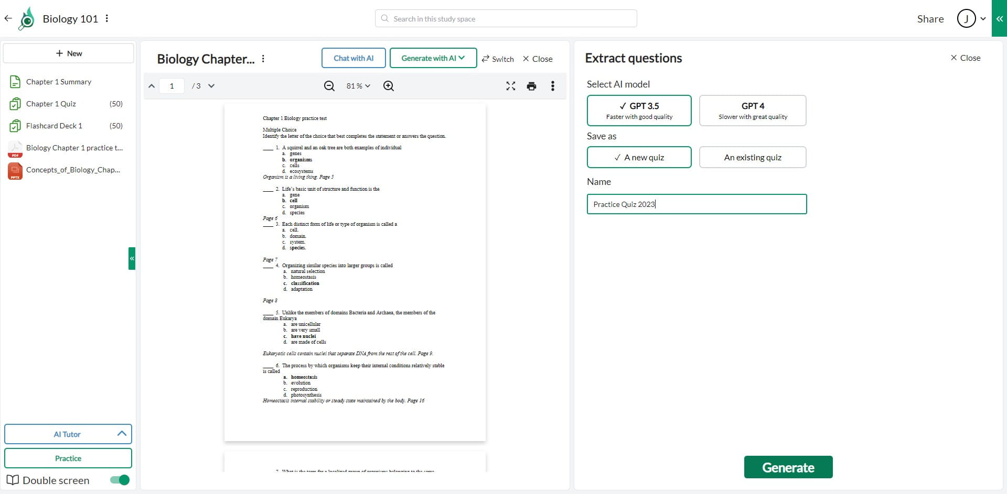The height and width of the screenshot is (494, 1007).
Task: Enter PDF fullscreen mode
Action: 511,86
